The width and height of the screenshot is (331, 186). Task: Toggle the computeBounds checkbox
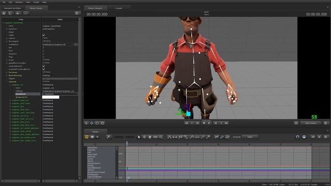[x=43, y=66]
